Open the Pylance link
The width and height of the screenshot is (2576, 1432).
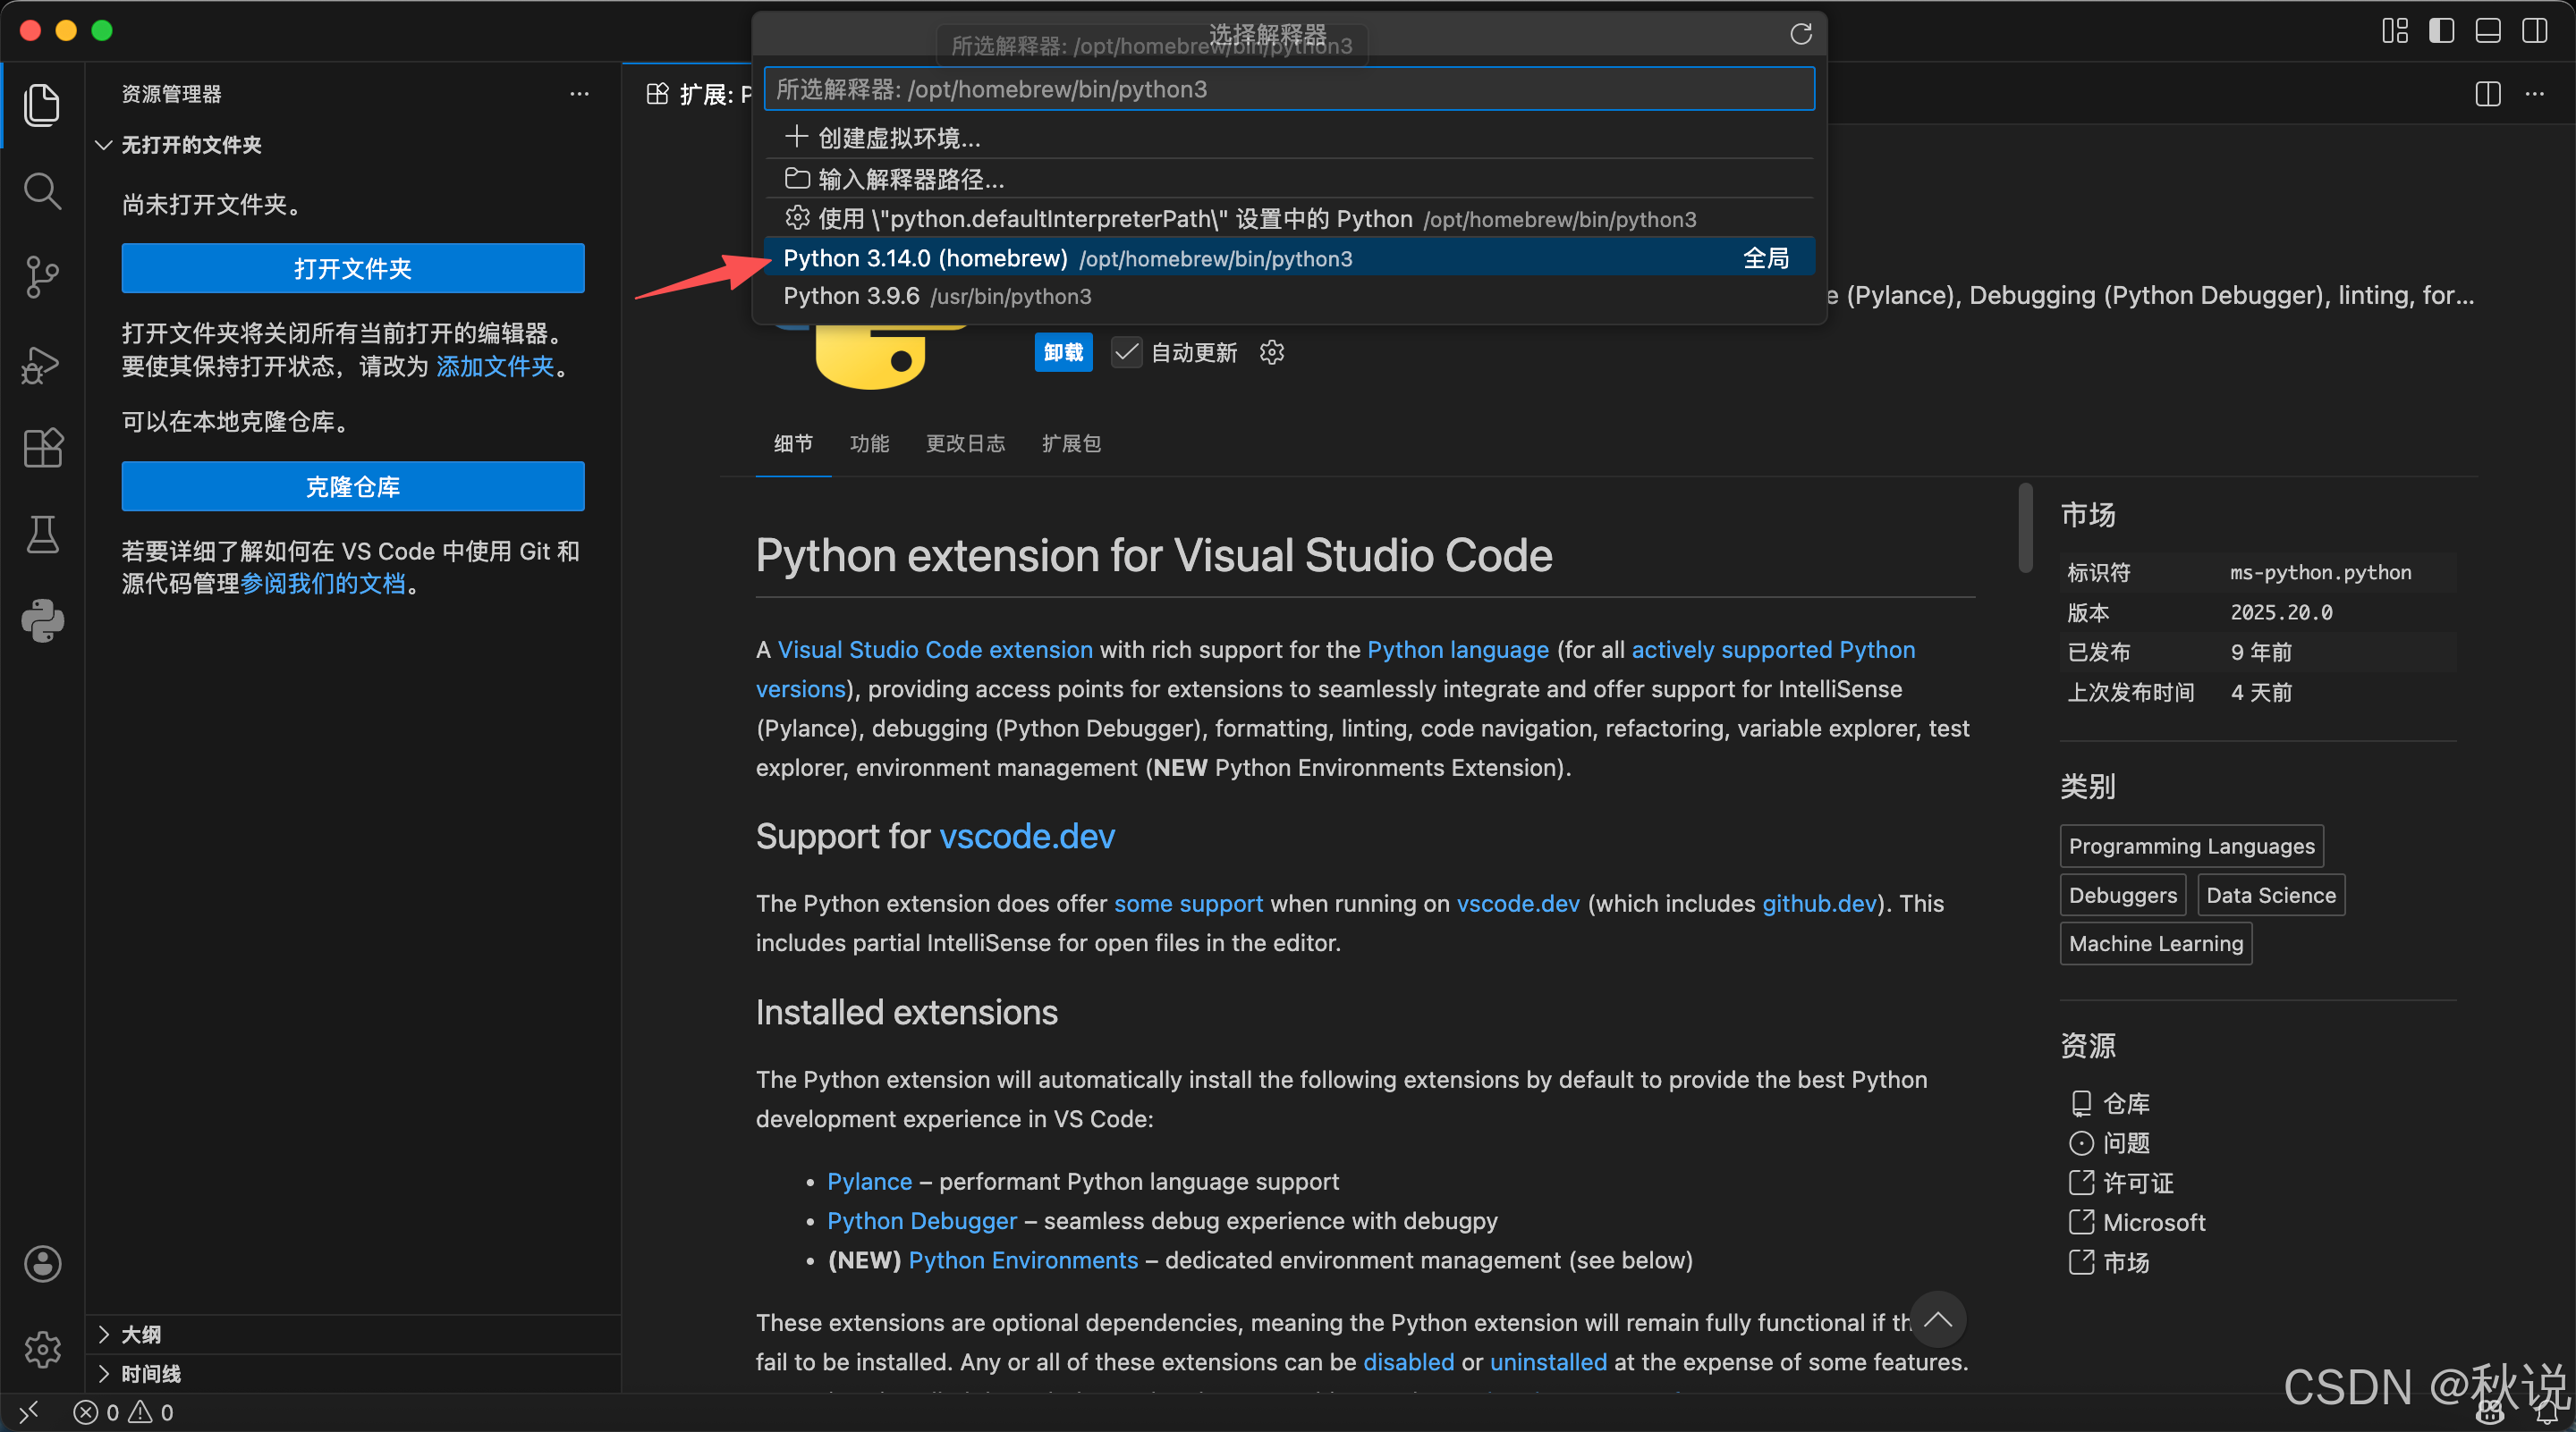868,1181
